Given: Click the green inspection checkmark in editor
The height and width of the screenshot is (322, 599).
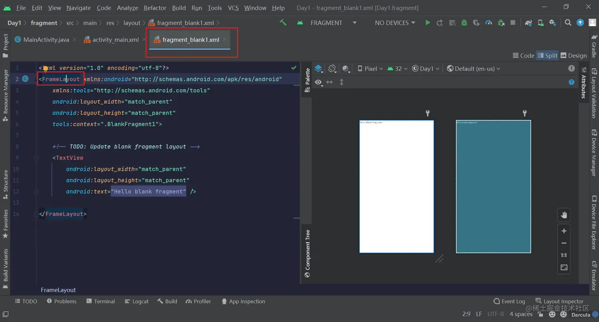Looking at the screenshot, I should coord(294,68).
